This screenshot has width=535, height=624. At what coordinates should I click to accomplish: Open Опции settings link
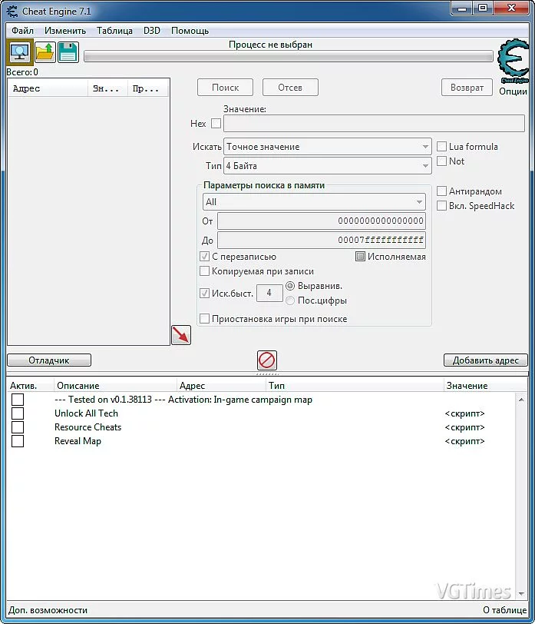pyautogui.click(x=514, y=91)
